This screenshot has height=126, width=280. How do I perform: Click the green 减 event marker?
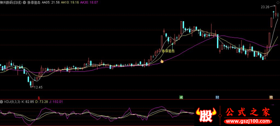(181, 97)
